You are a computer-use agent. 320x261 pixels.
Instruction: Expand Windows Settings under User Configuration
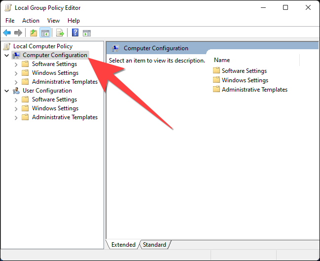point(16,109)
